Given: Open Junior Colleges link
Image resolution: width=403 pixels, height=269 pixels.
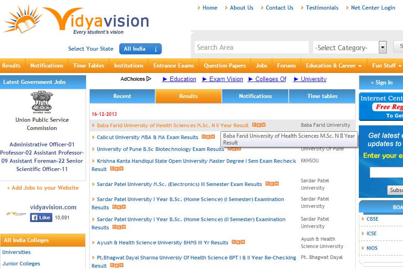Looking at the screenshot, I should [21, 264].
